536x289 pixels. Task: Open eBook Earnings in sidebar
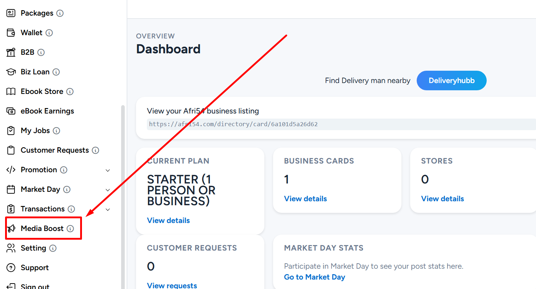40,111
